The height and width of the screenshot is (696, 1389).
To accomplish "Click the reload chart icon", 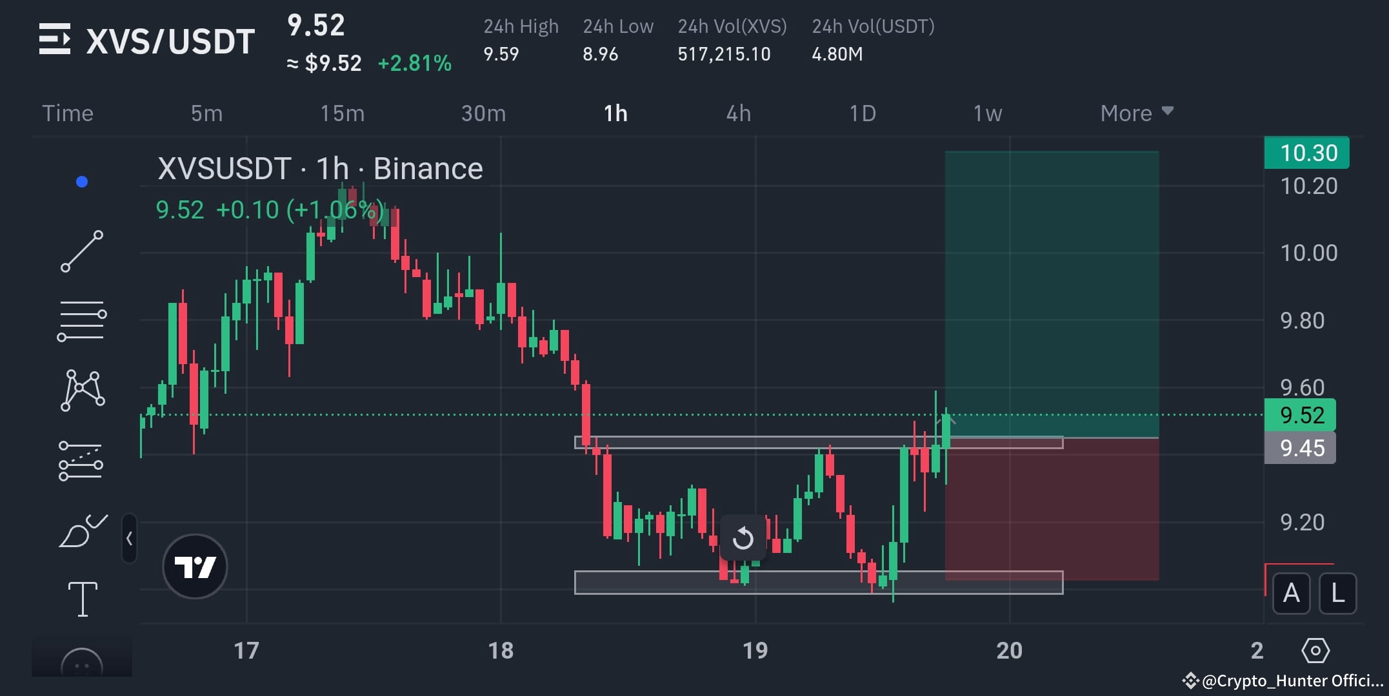I will click(742, 538).
